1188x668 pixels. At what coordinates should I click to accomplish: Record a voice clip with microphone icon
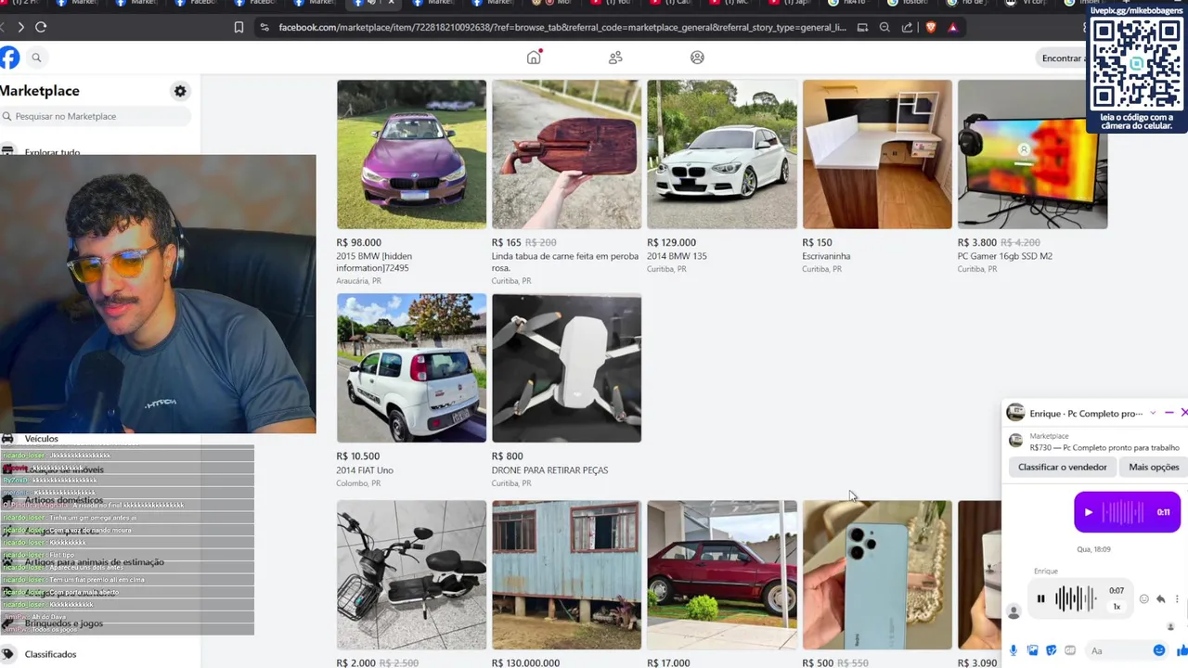pos(1014,650)
